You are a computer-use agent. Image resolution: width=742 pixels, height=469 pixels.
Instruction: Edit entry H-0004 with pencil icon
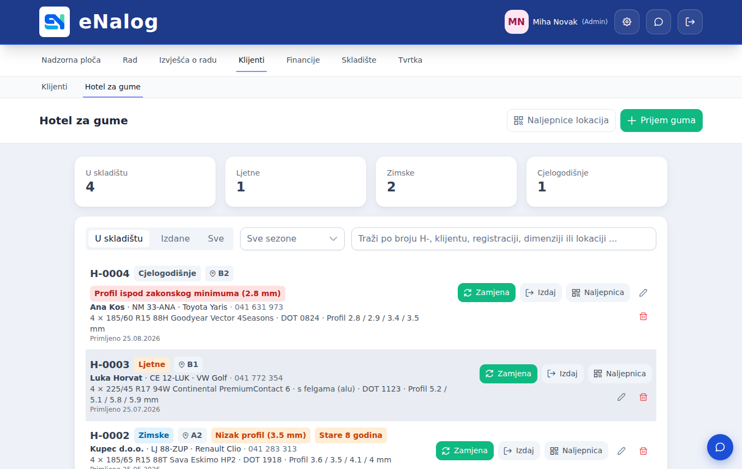click(643, 293)
